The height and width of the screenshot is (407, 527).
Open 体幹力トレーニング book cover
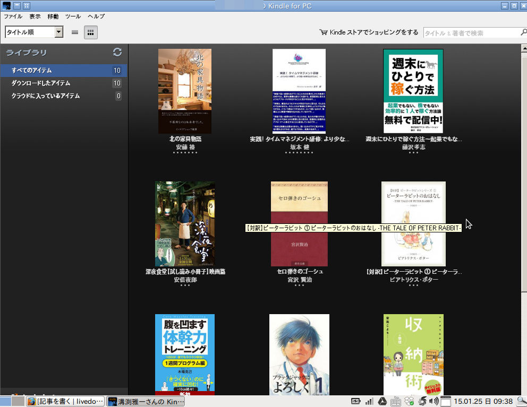[185, 354]
